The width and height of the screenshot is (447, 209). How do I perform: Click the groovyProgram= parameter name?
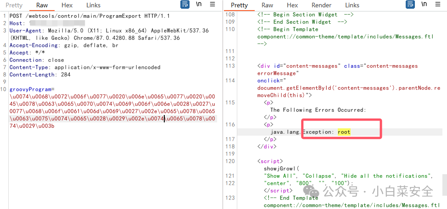tap(32, 89)
